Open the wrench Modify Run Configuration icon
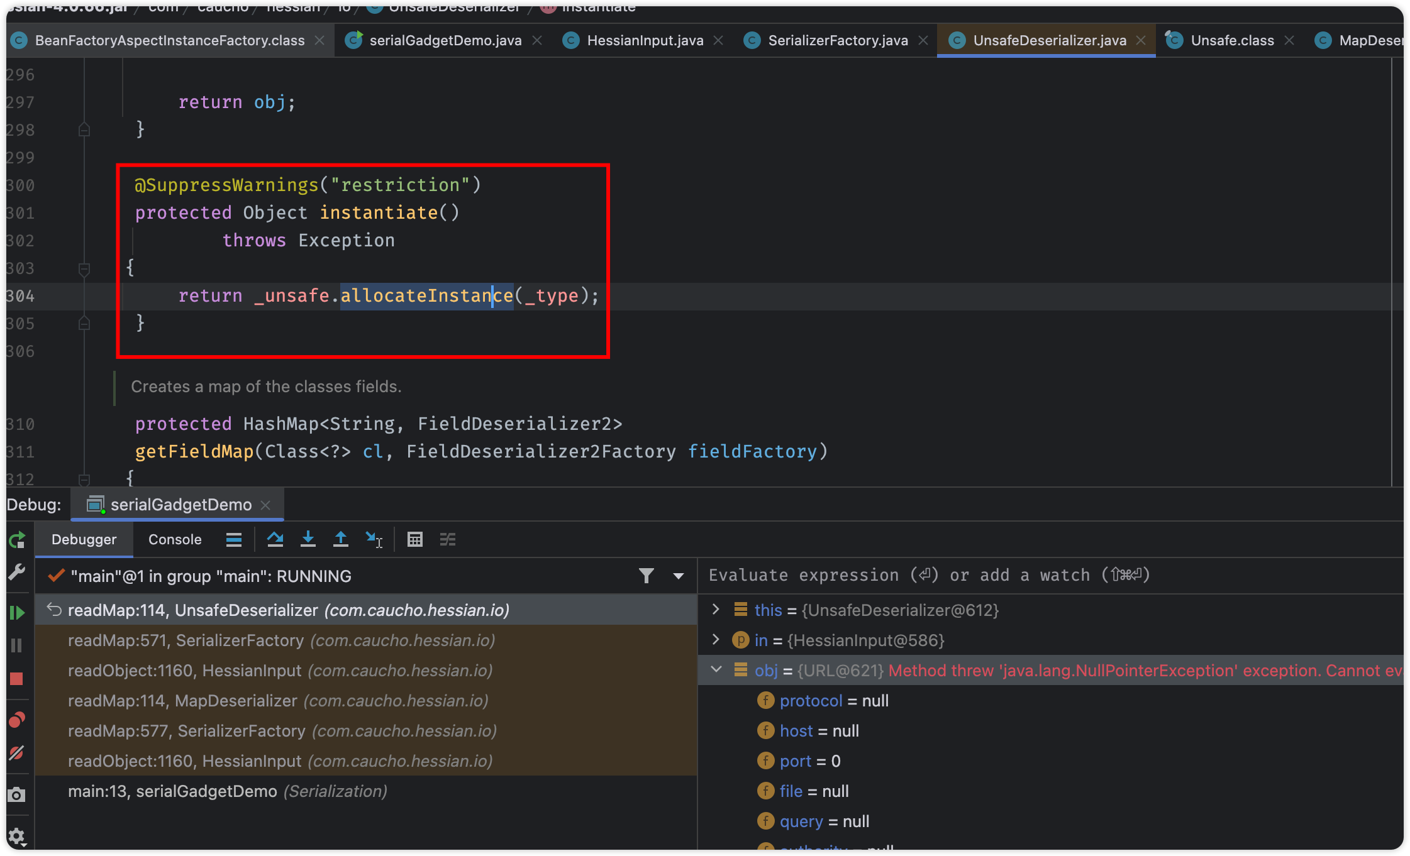 point(17,572)
